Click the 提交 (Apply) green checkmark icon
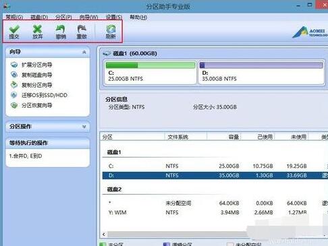Screen dimensions: 328x246 click(x=14, y=29)
